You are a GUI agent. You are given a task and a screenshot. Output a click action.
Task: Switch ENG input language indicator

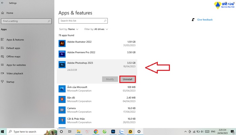tap(213, 132)
